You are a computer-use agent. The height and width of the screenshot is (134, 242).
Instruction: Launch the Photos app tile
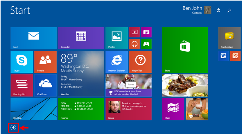(x=117, y=38)
